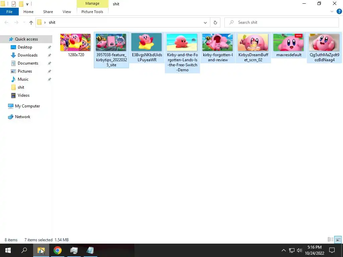
Task: Select Network in the navigation pane
Action: [22, 117]
